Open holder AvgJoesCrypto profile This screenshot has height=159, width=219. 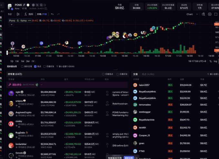tap(24, 112)
